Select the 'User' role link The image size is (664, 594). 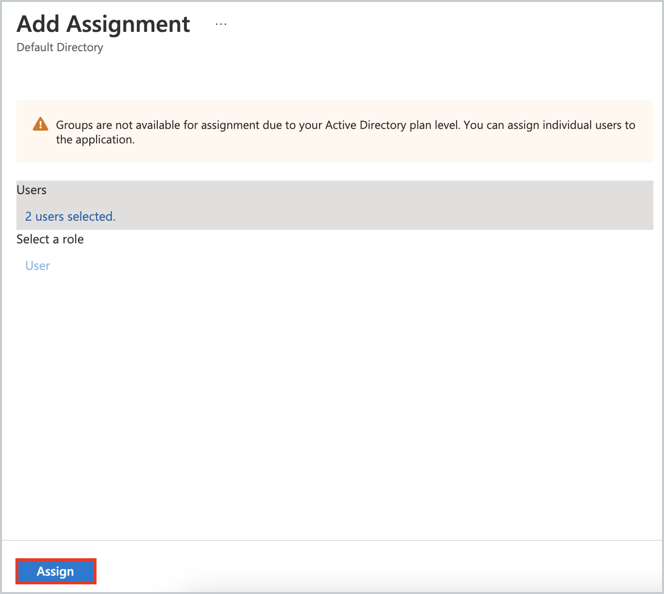pyautogui.click(x=38, y=266)
